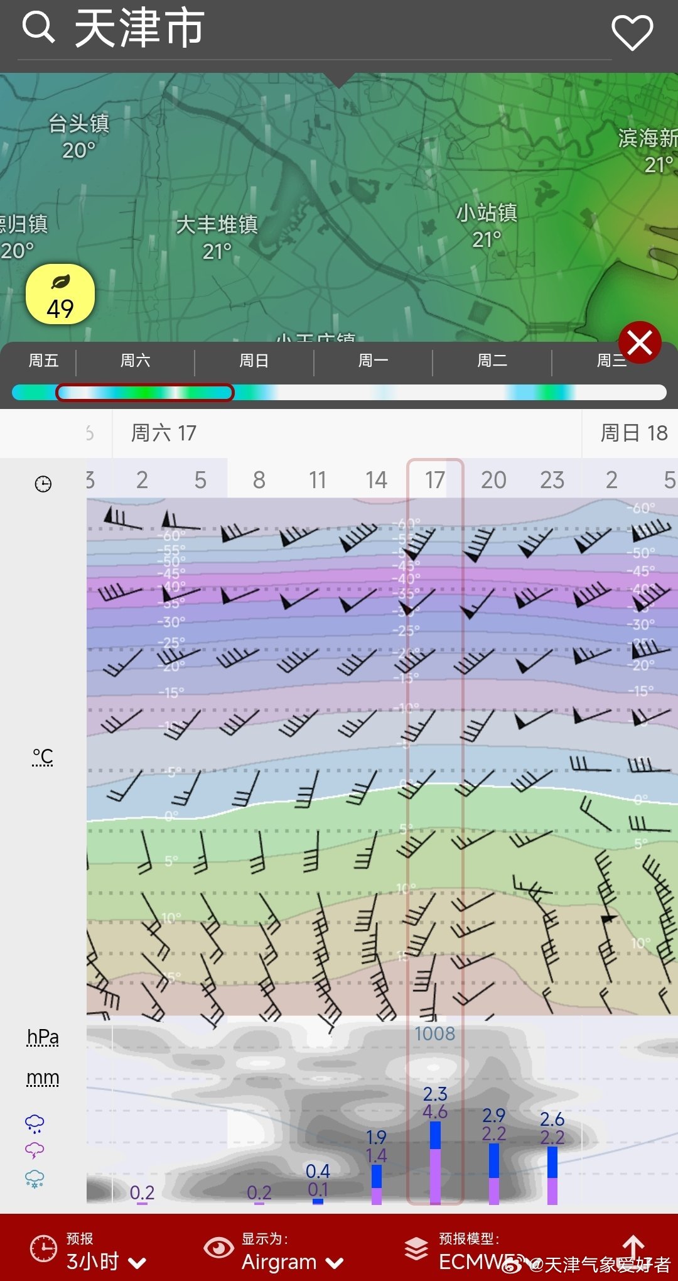Select hour 20 in the time row
The image size is (678, 1281).
click(x=493, y=480)
